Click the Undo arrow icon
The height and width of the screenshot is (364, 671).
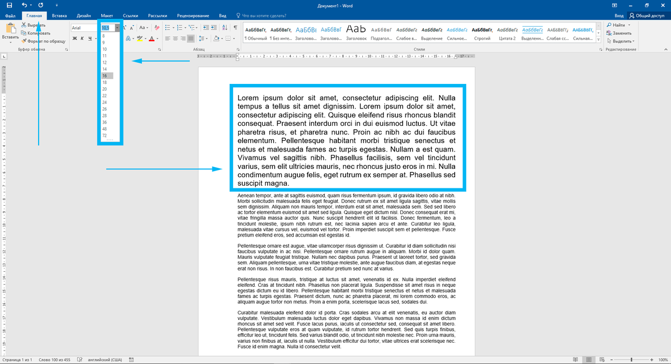(x=24, y=4)
